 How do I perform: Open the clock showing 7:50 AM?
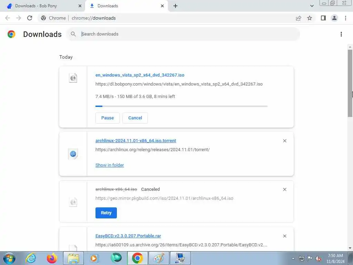coord(335,258)
